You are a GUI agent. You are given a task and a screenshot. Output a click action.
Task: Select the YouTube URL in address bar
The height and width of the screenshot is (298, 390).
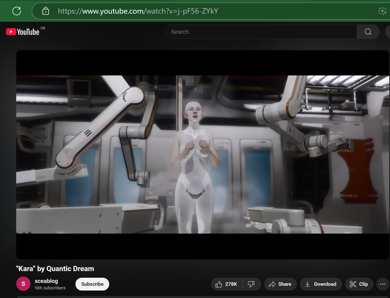[x=138, y=11]
